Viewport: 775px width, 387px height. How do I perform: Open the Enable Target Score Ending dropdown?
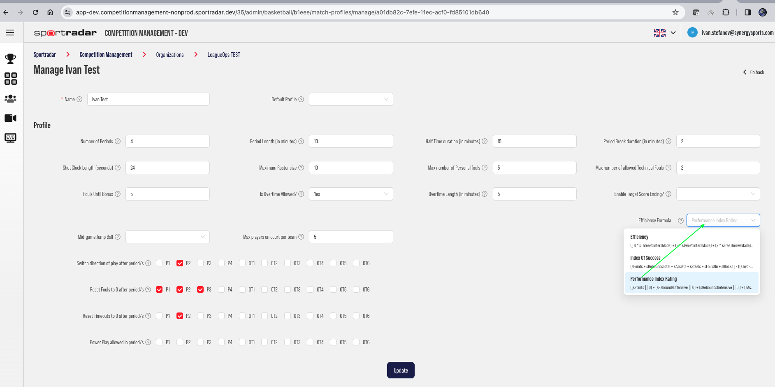(718, 194)
